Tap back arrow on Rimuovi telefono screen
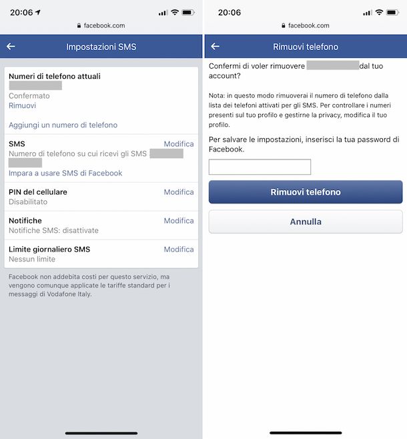 click(216, 47)
